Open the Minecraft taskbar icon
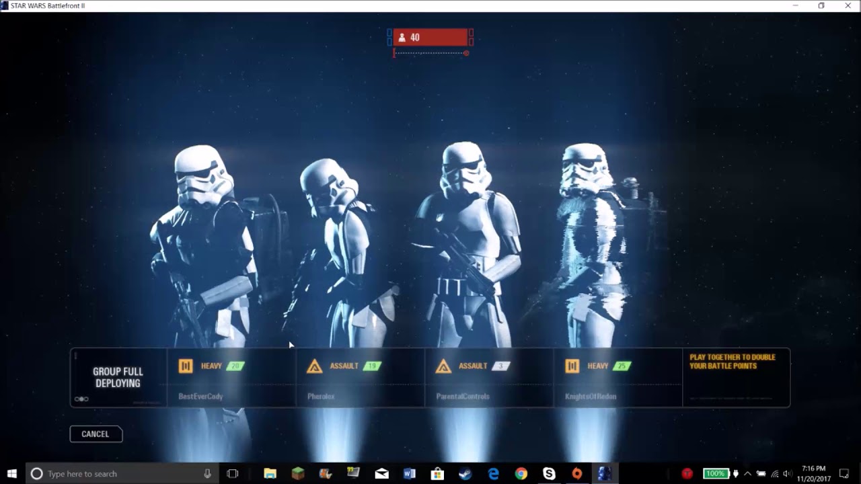Viewport: 861px width, 484px height. point(297,474)
